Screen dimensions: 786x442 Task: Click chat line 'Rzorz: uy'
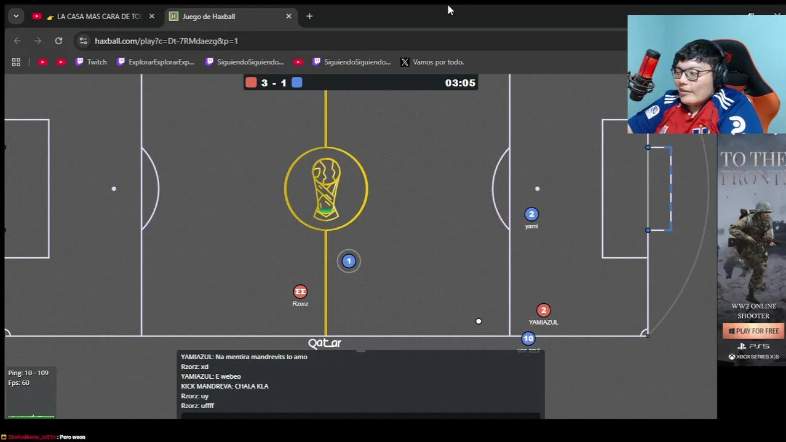coord(194,396)
